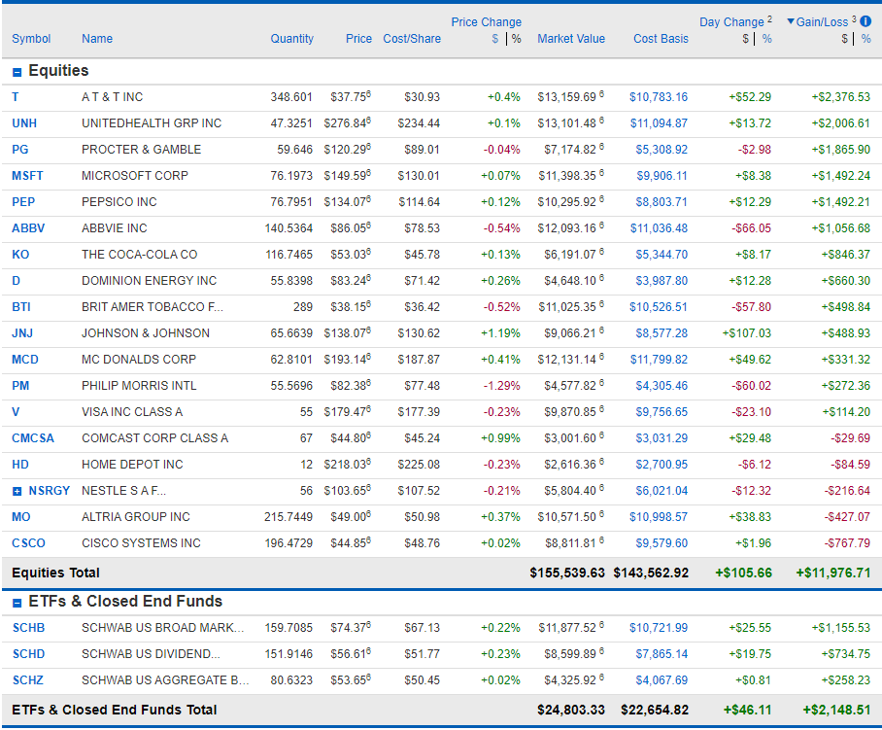Open CSCO cost basis $9,579.60
Screen dimensions: 882x730
[x=661, y=543]
